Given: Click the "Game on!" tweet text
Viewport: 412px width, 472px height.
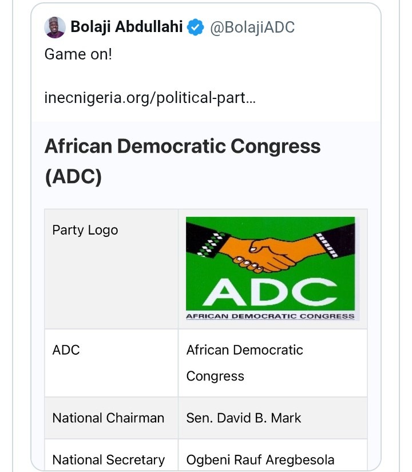Looking at the screenshot, I should [x=79, y=55].
